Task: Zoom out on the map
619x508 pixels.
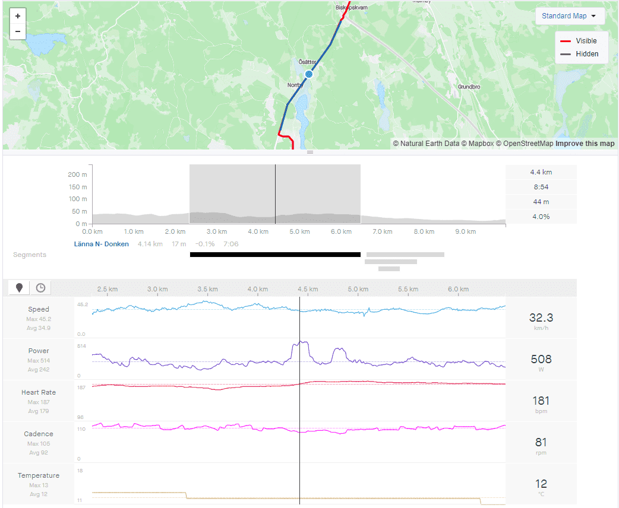Action: [18, 31]
